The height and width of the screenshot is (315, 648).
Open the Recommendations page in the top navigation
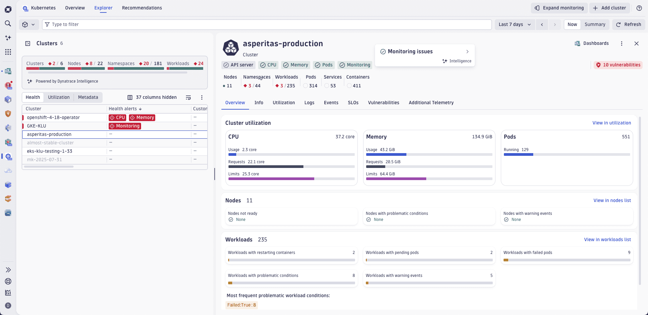142,8
